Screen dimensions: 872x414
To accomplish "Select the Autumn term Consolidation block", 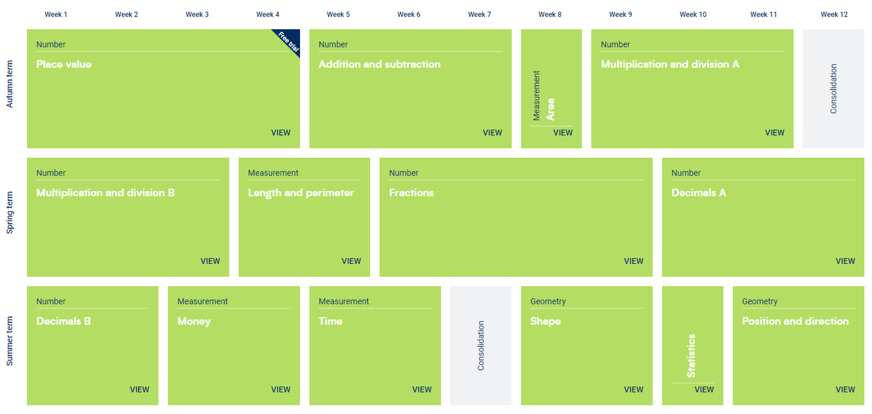I will coord(833,89).
